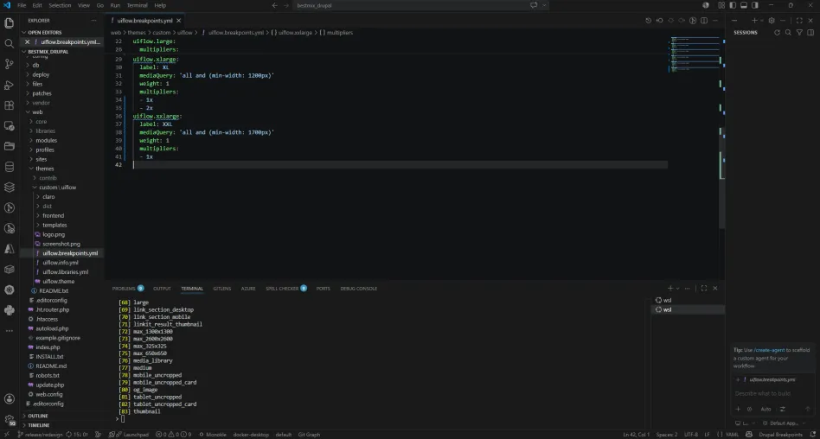Click the /create-agent link in tip
The width and height of the screenshot is (820, 439).
(769, 350)
